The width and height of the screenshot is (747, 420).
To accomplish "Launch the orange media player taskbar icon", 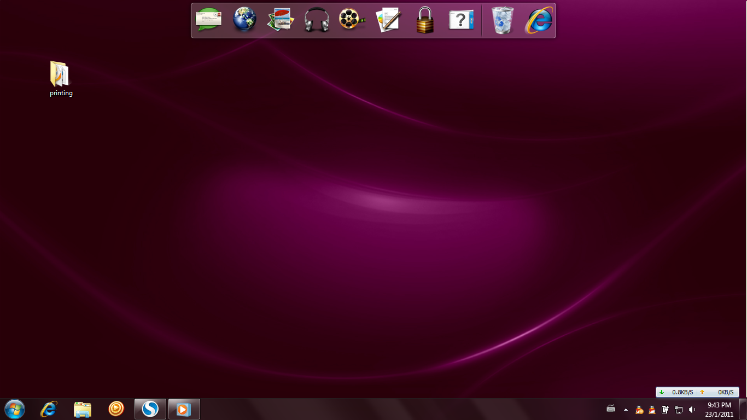I will 116,409.
